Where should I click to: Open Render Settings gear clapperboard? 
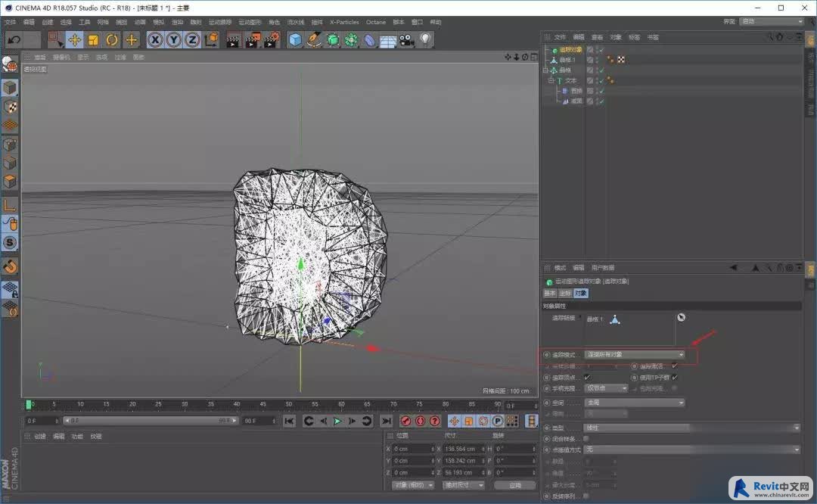272,39
